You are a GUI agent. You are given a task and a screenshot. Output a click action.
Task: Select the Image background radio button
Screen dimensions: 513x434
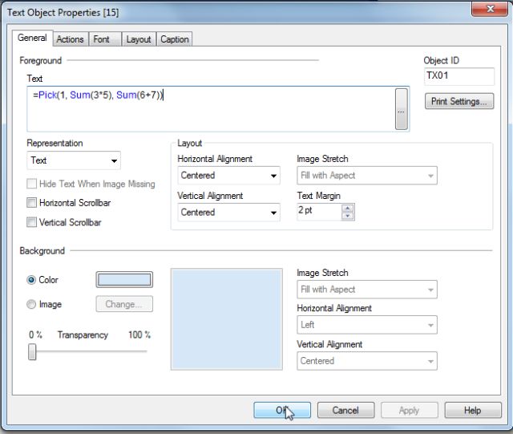tap(31, 304)
